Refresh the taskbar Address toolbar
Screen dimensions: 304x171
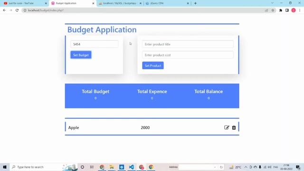pos(221,167)
